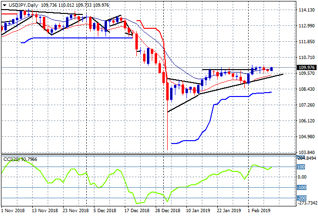Image resolution: width=318 pixels, height=216 pixels.
Task: Click the CCI -100 level label
Action: (x=302, y=188)
